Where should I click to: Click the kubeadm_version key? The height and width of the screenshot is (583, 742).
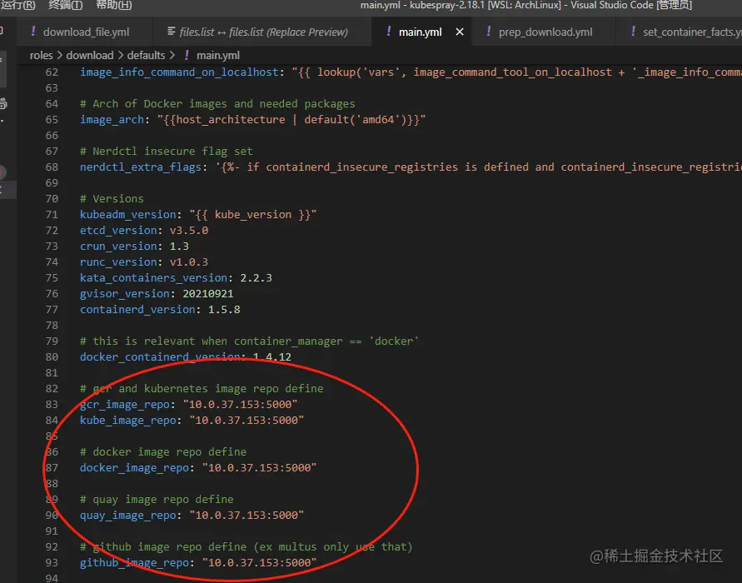pyautogui.click(x=127, y=214)
